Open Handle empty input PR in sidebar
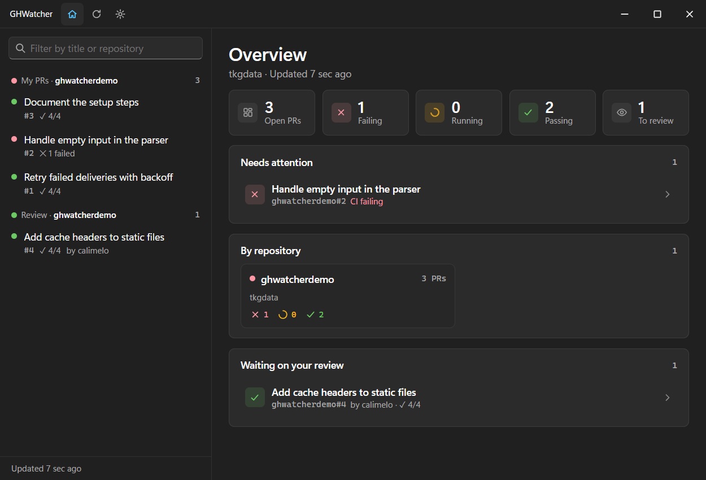The image size is (706, 480). 106,146
